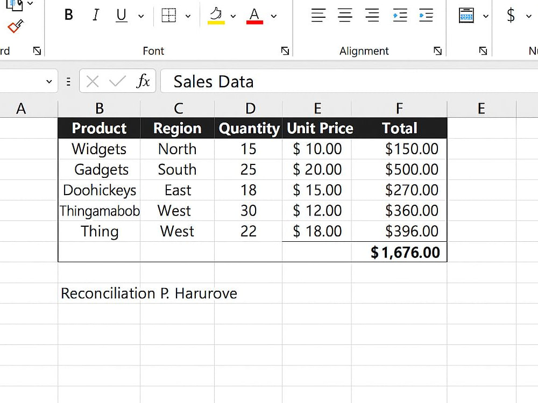The width and height of the screenshot is (538, 403).
Task: Select column B header
Action: tap(99, 109)
